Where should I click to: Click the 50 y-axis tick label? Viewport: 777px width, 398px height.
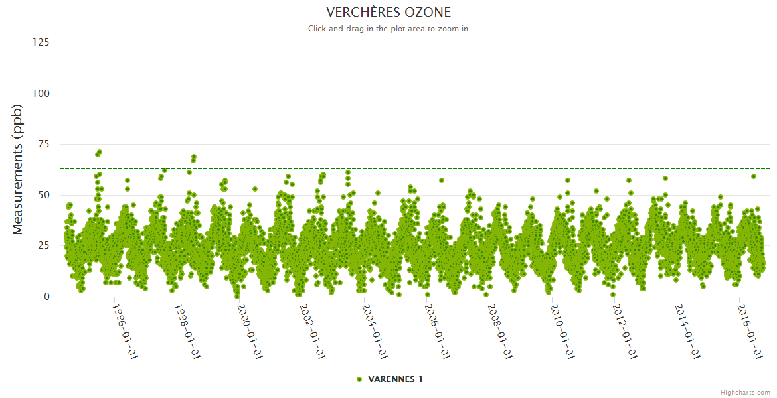click(43, 195)
